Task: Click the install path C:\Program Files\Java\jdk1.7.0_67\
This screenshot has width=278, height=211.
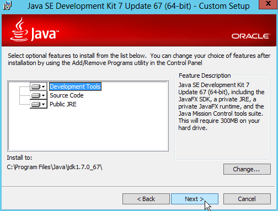Action: click(55, 167)
